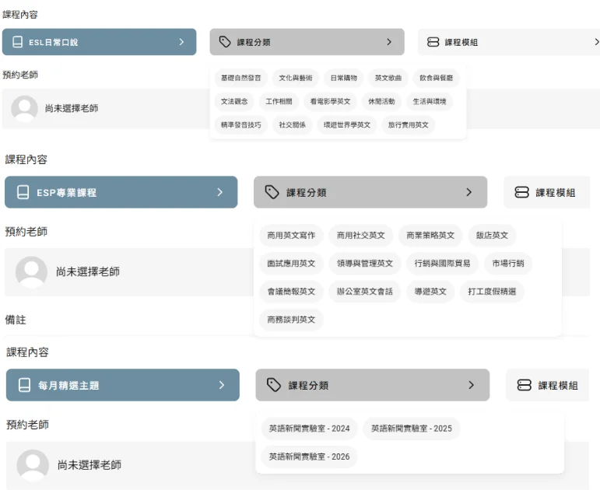Choose the 旅行實用英文 tag
The width and height of the screenshot is (600, 490).
point(409,124)
